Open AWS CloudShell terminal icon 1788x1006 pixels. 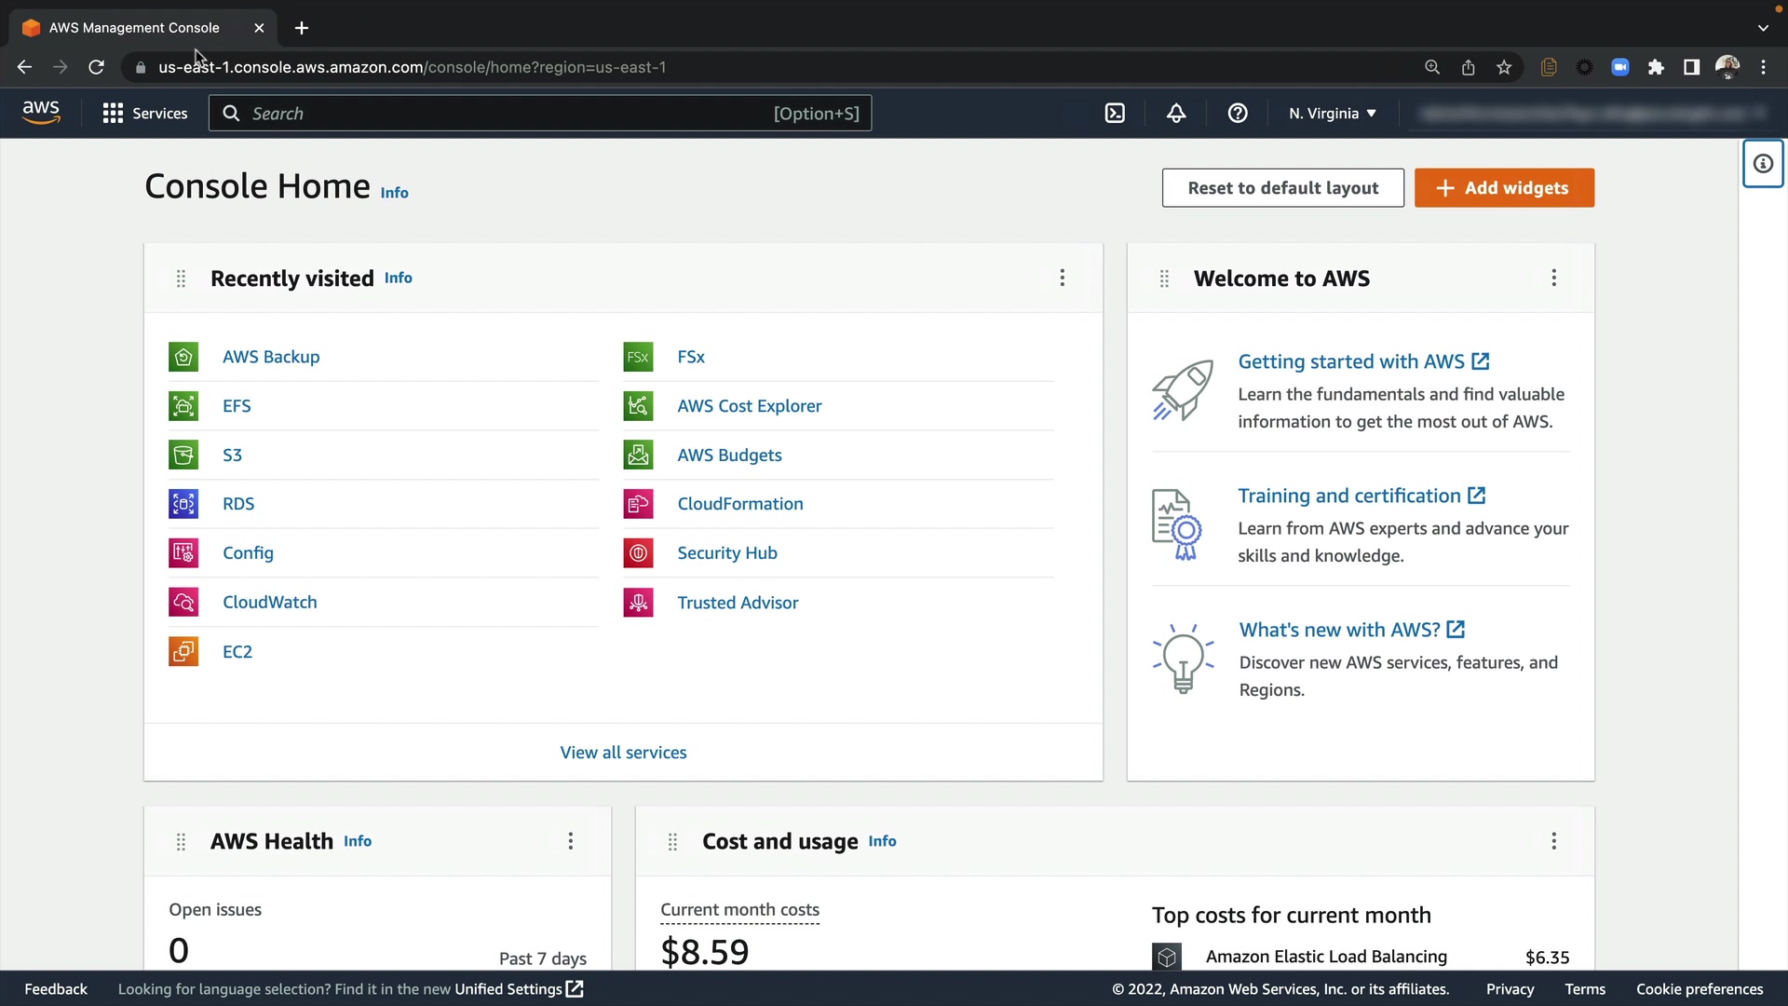point(1115,114)
